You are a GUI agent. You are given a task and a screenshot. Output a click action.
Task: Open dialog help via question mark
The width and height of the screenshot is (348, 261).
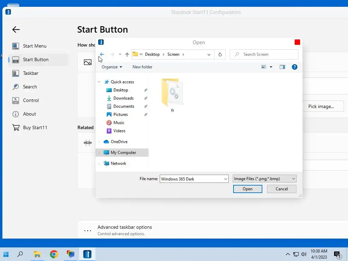[295, 67]
